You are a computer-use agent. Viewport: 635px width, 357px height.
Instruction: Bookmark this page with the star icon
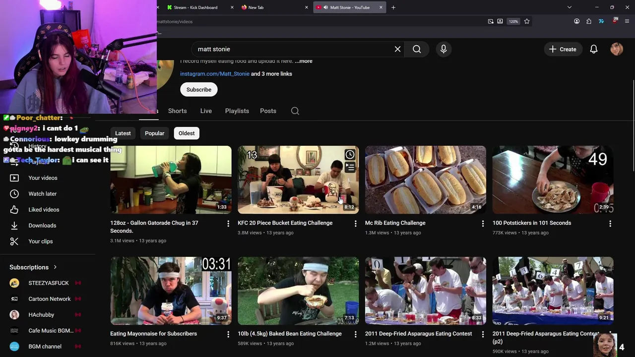tap(527, 21)
